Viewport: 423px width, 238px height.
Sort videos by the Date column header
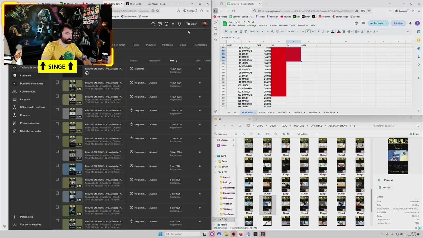[x=173, y=61]
